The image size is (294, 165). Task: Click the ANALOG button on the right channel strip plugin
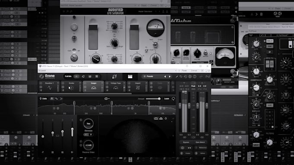[x=270, y=41]
